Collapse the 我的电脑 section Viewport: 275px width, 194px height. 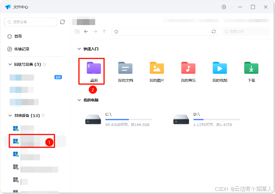[79, 100]
